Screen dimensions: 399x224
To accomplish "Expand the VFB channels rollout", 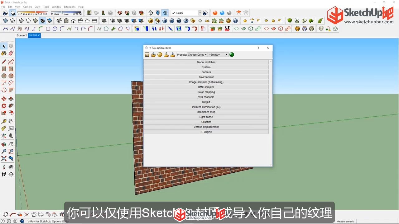I will point(206,97).
